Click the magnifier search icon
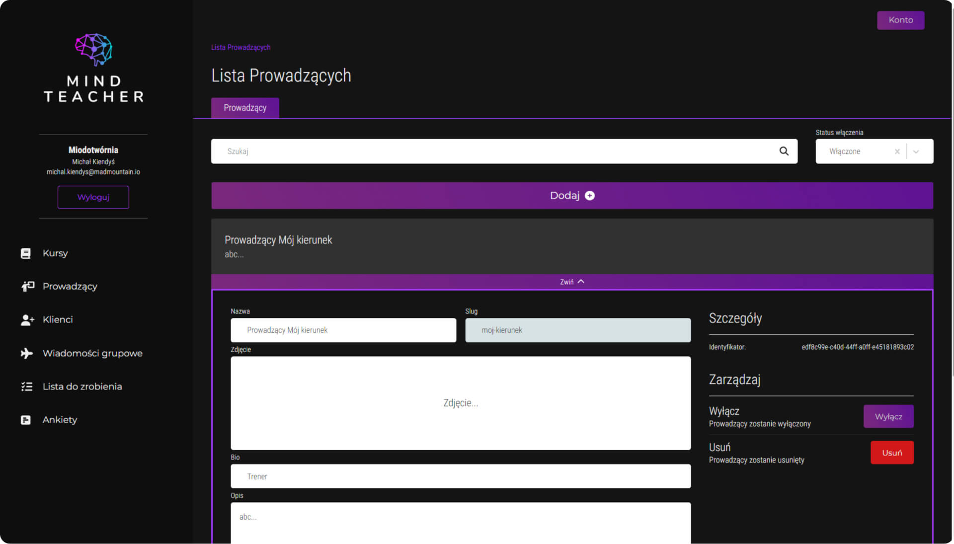The height and width of the screenshot is (544, 954). coord(784,151)
